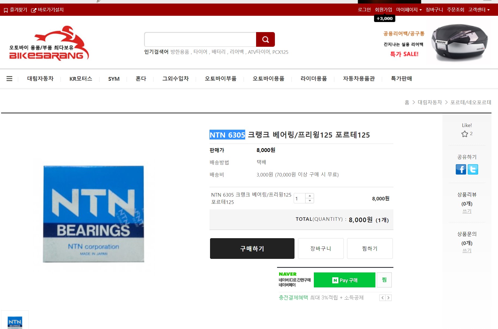Decrease quantity with the down arrow
This screenshot has width=498, height=329.
coord(310,201)
